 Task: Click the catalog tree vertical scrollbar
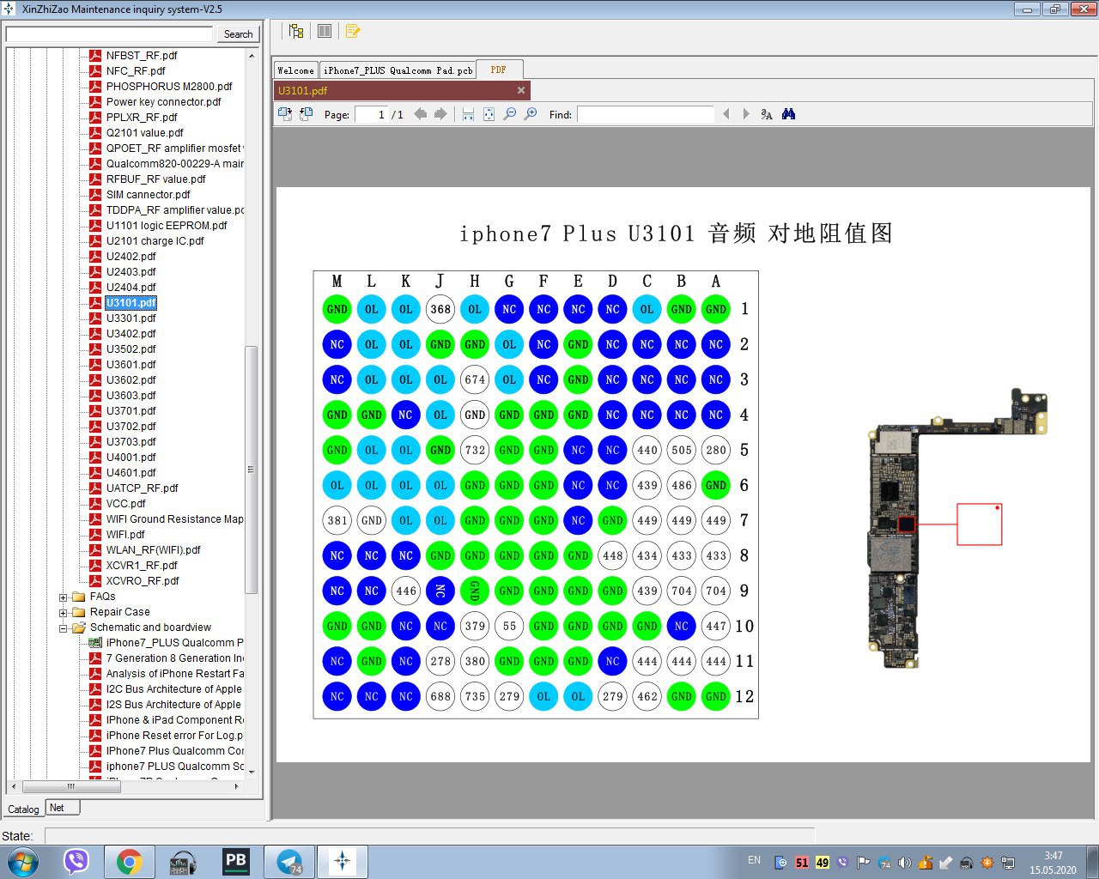click(x=251, y=469)
